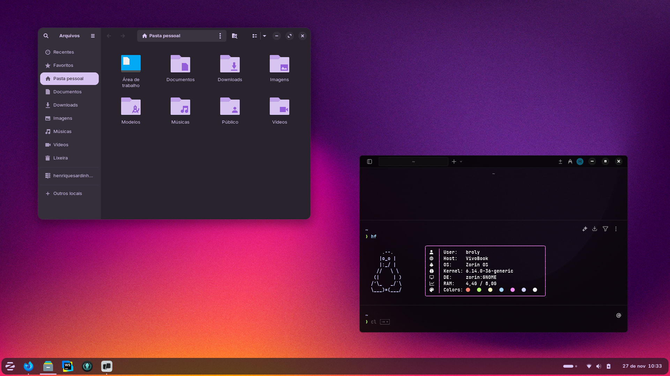
Task: Toggle the terminal sidebar panel icon
Action: point(370,161)
